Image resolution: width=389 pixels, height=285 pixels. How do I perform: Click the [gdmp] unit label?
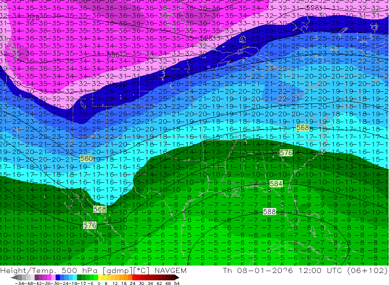tap(117, 271)
